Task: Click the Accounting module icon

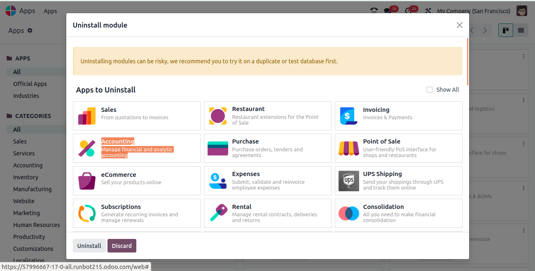Action: point(87,148)
